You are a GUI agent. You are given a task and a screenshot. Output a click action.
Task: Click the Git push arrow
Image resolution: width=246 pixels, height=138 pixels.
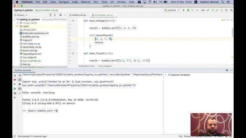pyautogui.click(x=217, y=10)
